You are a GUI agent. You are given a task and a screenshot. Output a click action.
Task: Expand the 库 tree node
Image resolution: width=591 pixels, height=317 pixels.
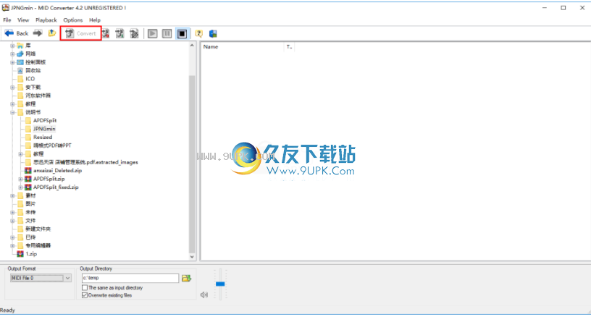click(12, 46)
